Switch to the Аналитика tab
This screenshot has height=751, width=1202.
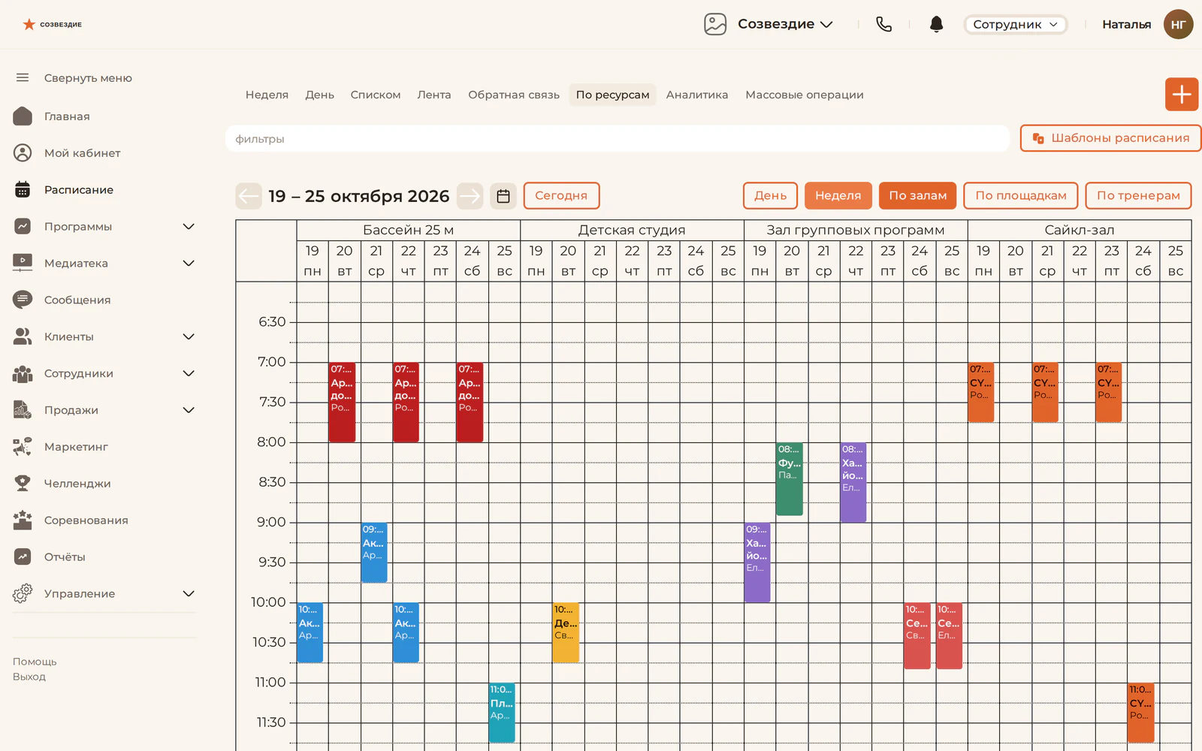(x=696, y=95)
